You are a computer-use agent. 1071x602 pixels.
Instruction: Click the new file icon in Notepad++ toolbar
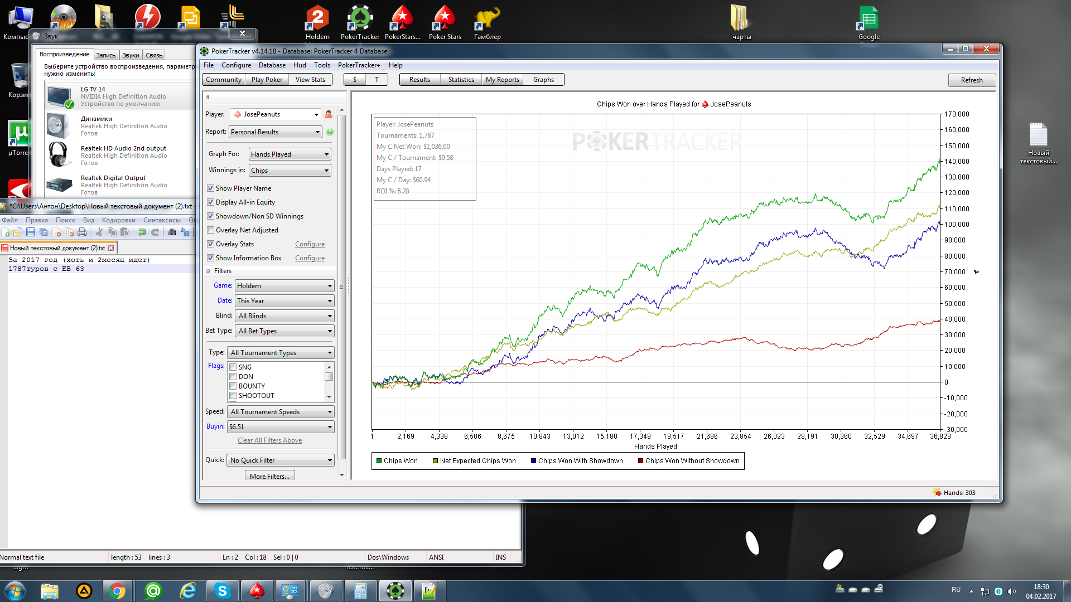point(6,232)
